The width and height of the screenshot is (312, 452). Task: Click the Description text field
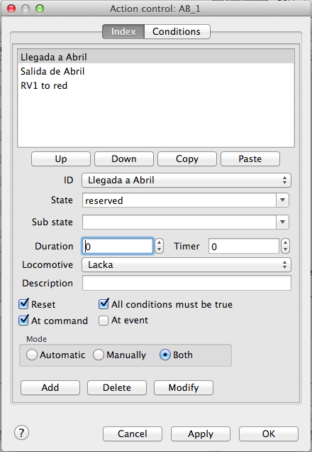coord(186,283)
